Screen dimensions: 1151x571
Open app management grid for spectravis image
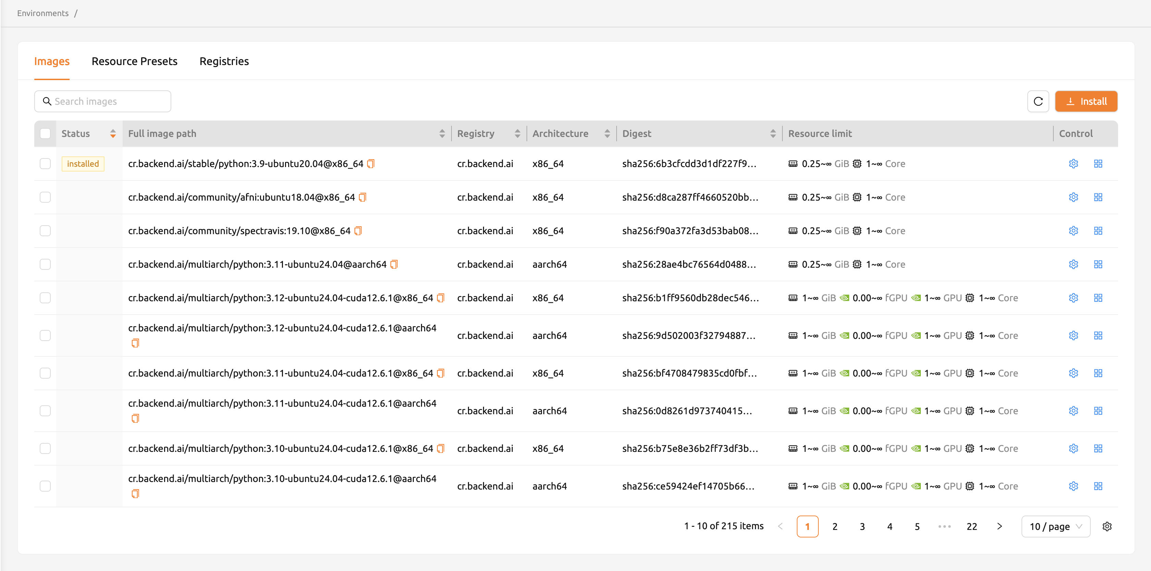click(x=1098, y=231)
